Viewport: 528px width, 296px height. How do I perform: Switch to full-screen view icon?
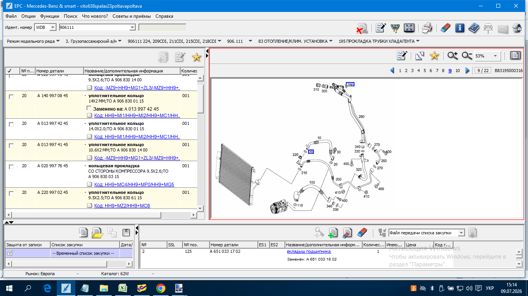409,28
